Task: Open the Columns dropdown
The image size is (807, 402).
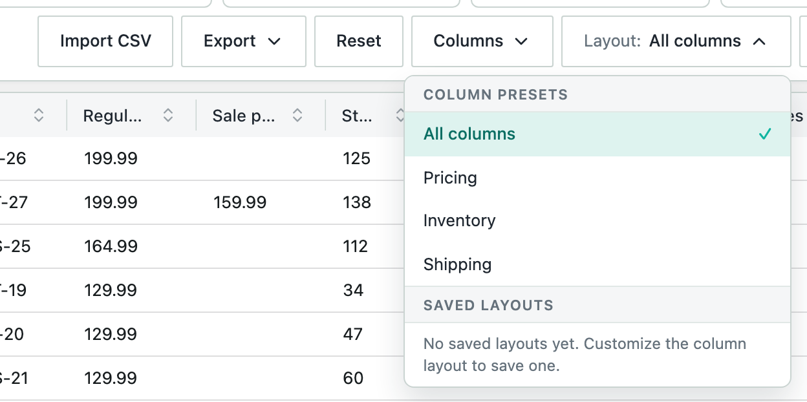Action: pos(482,41)
